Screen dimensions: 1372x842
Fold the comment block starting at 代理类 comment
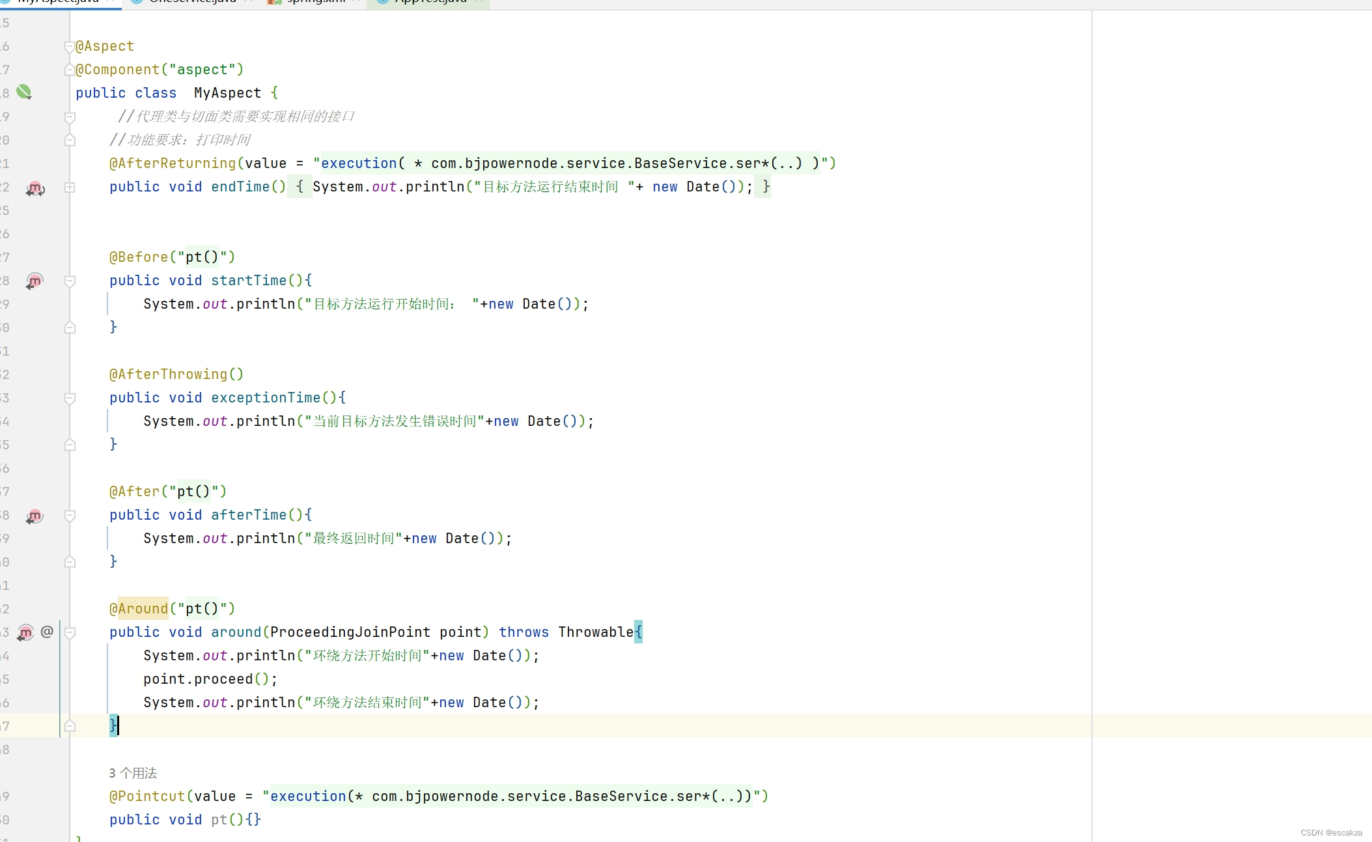pos(70,117)
